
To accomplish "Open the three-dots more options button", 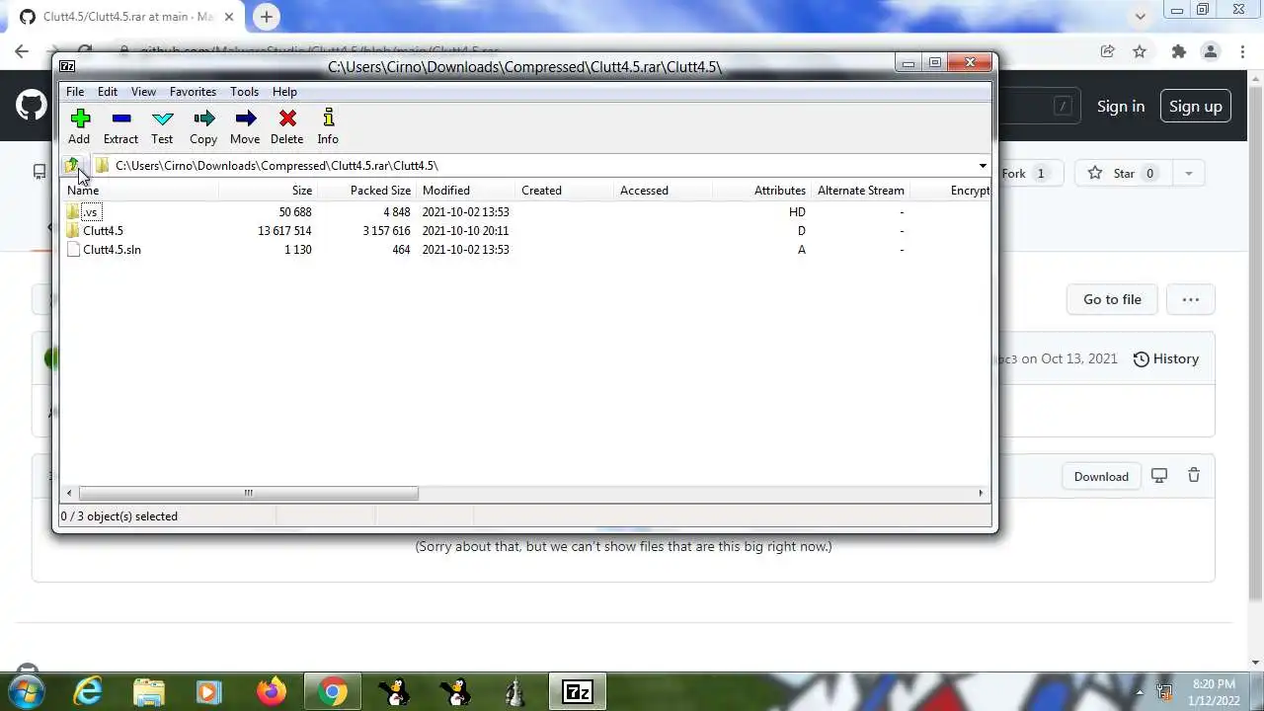I will tap(1191, 299).
